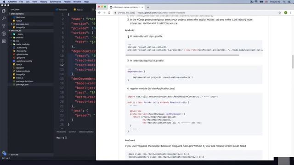Switch to the App.js editor tab
294x165 pixels.
tap(79, 10)
